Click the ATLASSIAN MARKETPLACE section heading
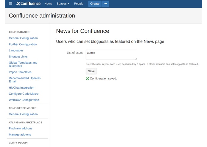This screenshot has width=207, height=147. click(26, 123)
